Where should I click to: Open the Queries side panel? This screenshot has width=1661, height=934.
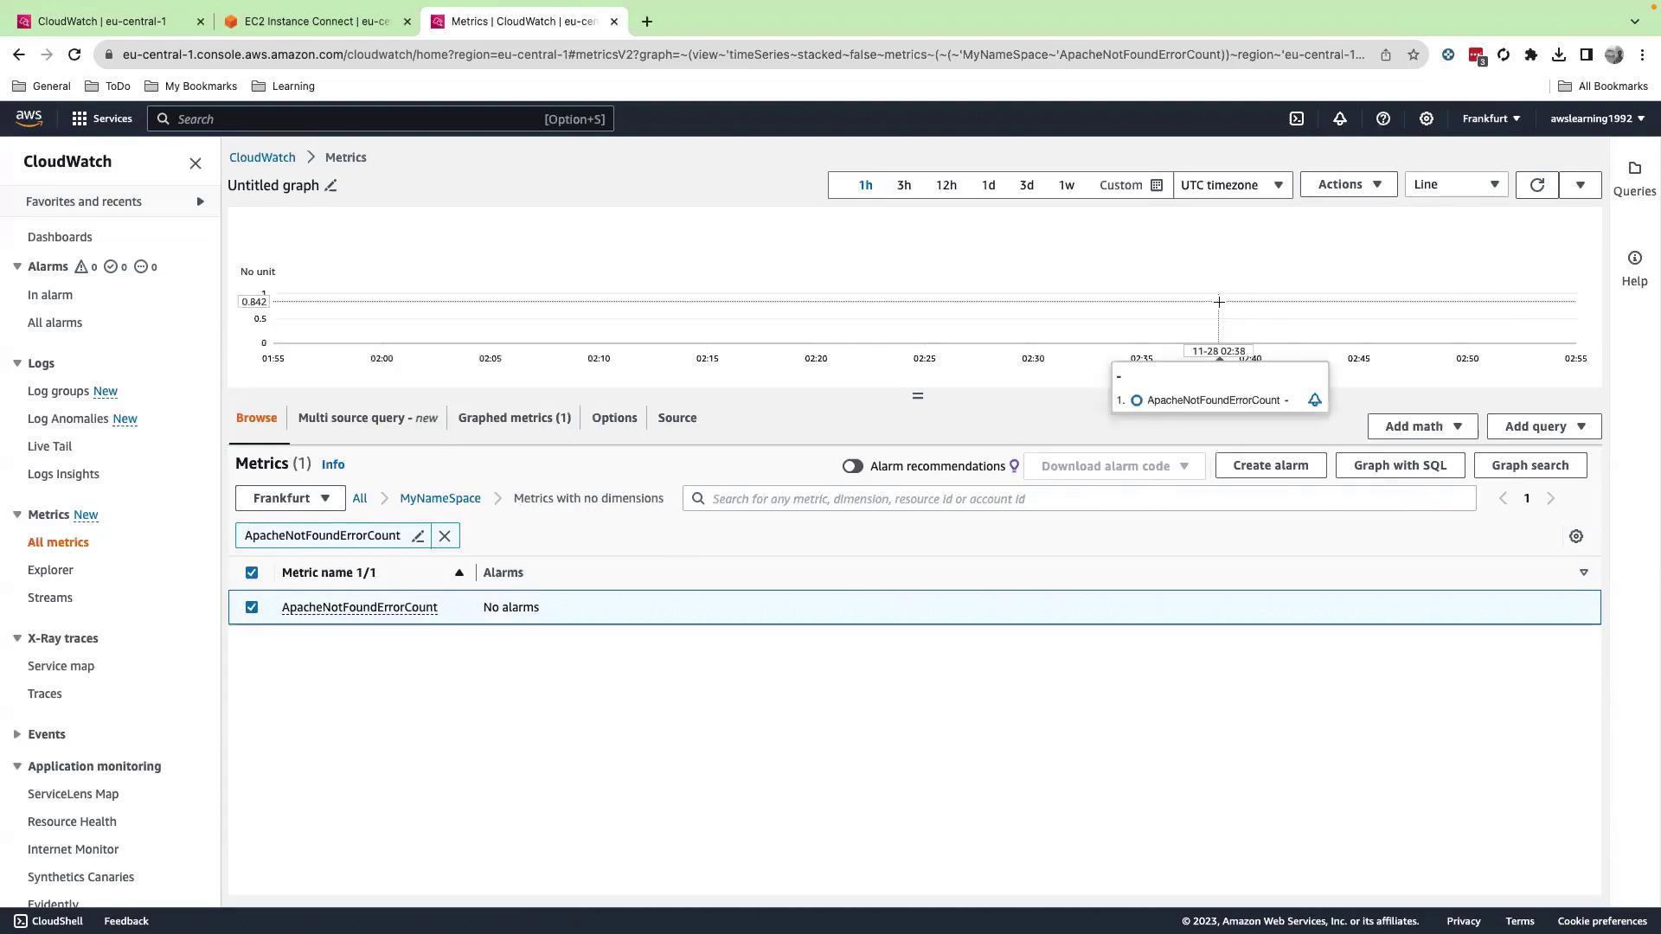click(x=1634, y=178)
